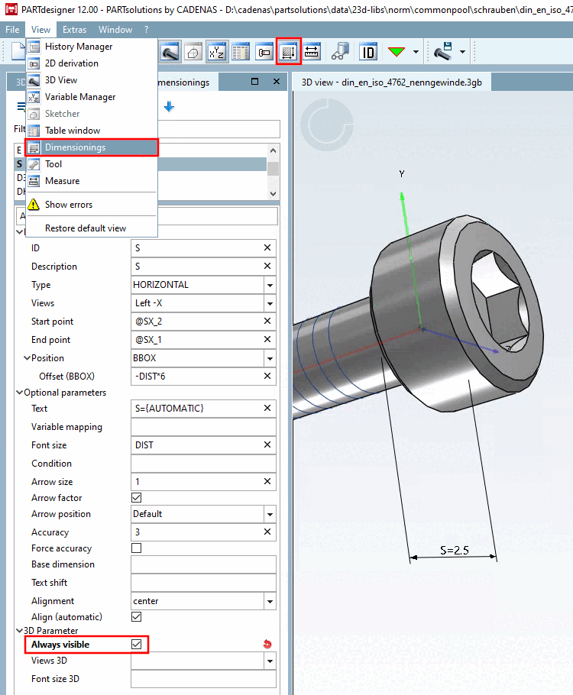Image resolution: width=573 pixels, height=695 pixels.
Task: Click the 2D derivation toolbar icon
Action: tap(264, 52)
